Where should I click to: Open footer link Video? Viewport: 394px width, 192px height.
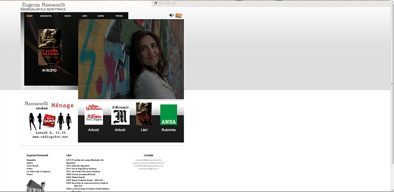30,169
